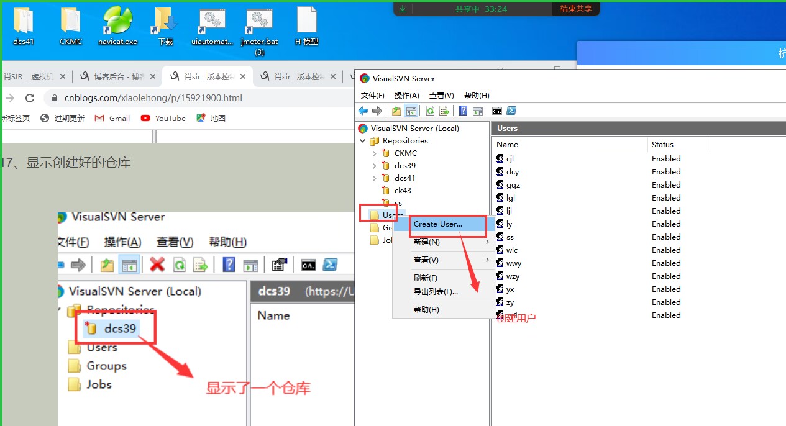This screenshot has width=786, height=426.
Task: Select the ck43 repository in the tree
Action: point(396,191)
